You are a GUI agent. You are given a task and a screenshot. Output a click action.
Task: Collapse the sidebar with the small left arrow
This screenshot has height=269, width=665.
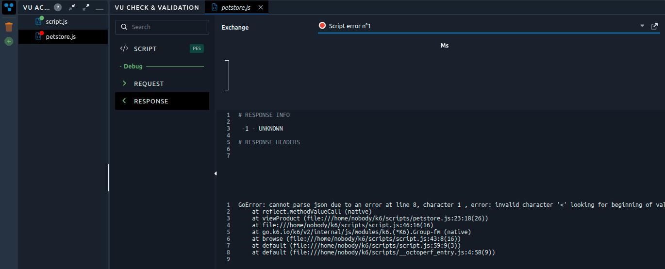pyautogui.click(x=215, y=173)
